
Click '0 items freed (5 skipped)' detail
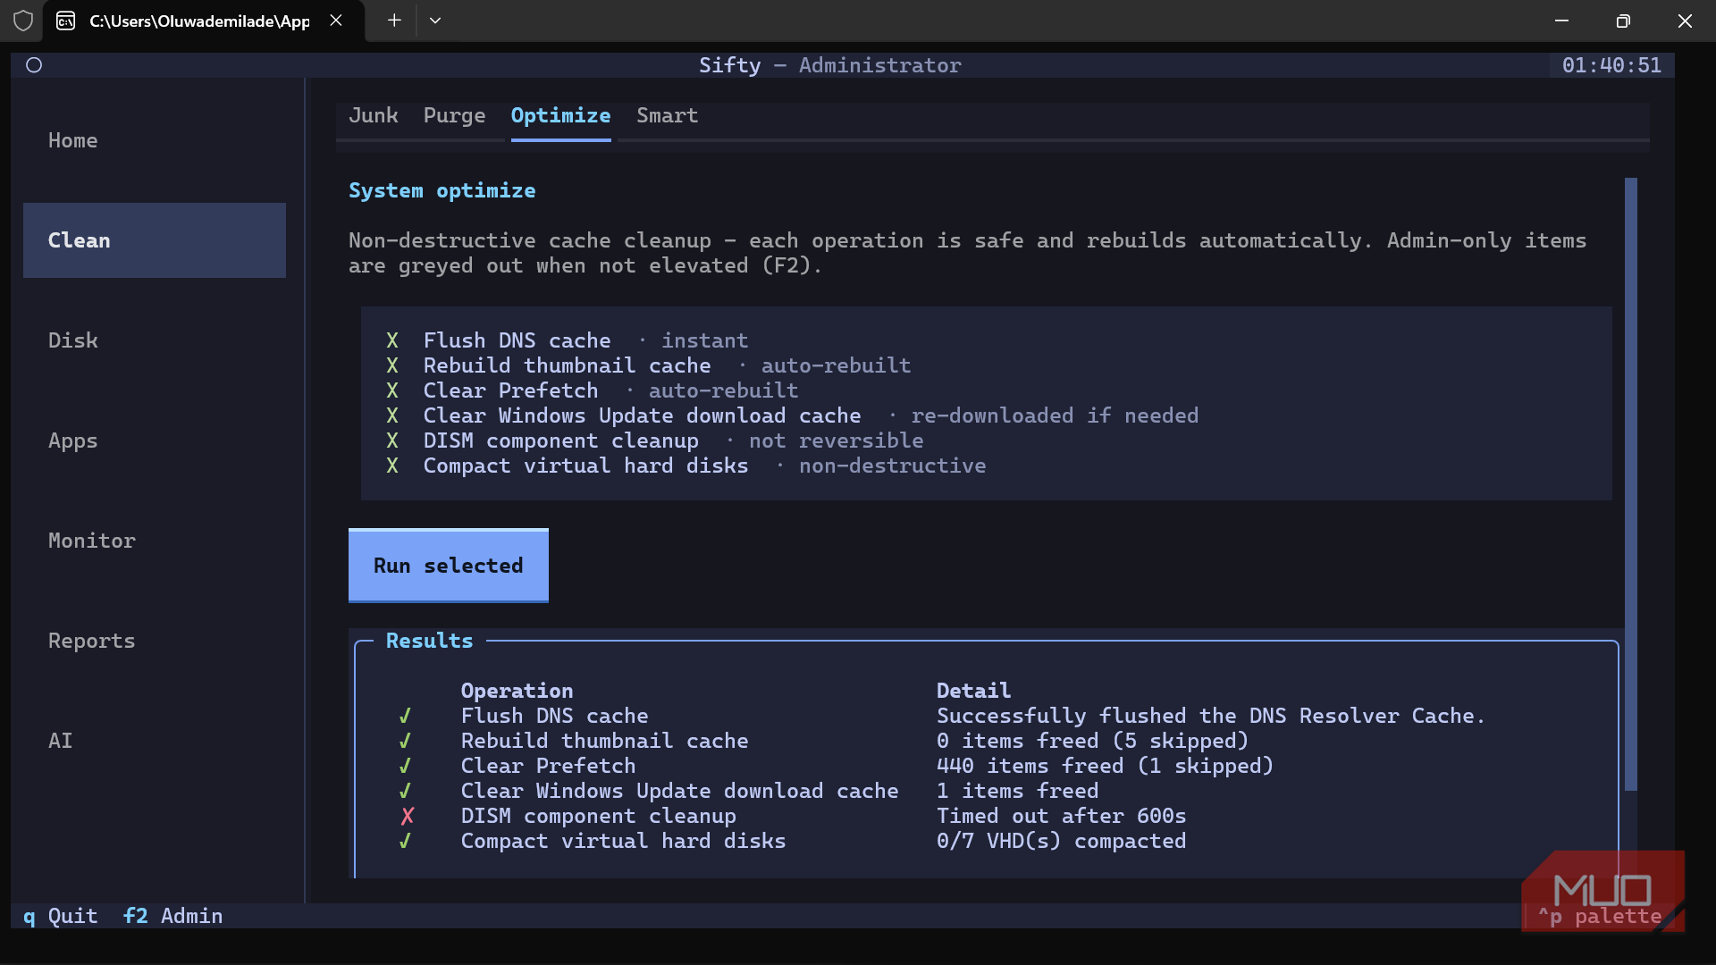1092,741
